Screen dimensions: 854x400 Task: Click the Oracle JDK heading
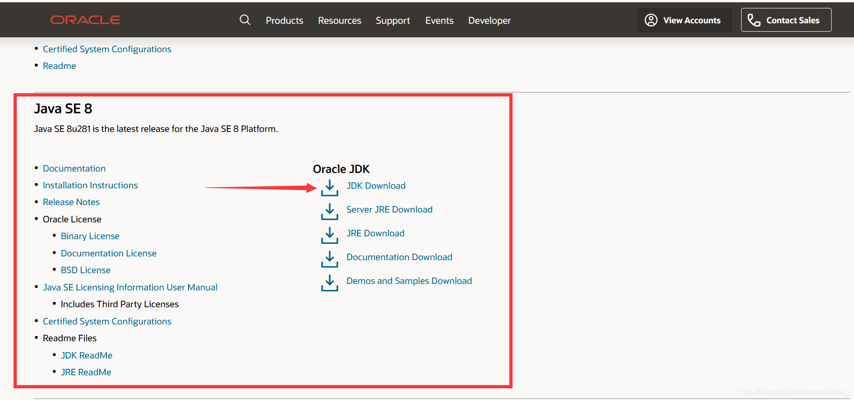(x=341, y=169)
